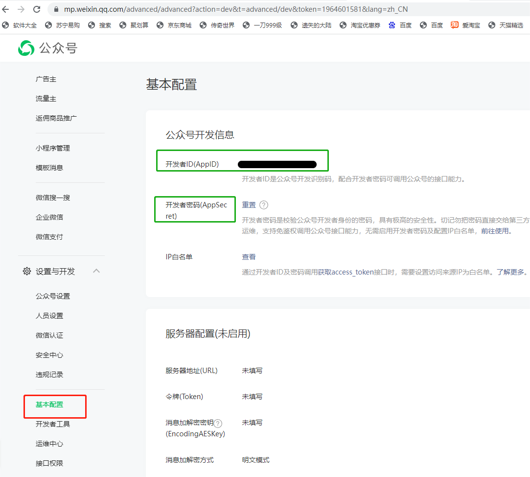The image size is (530, 477).
Task: Open the 遗失的大陆 bookmark
Action: 311,25
